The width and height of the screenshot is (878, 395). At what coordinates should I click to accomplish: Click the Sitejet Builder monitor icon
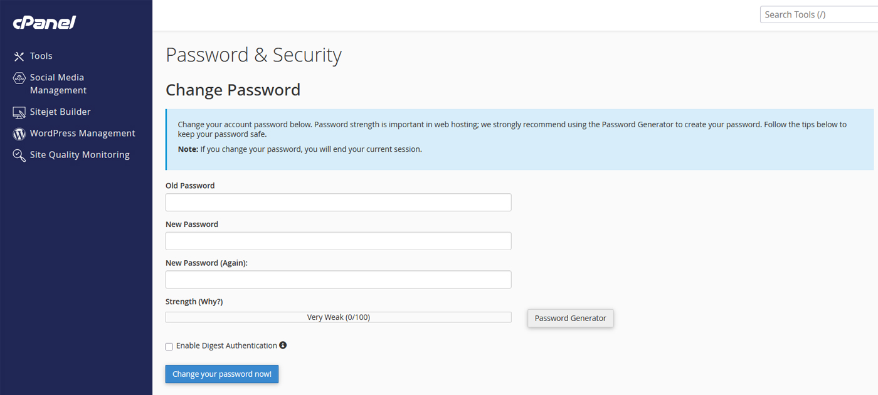tap(19, 112)
